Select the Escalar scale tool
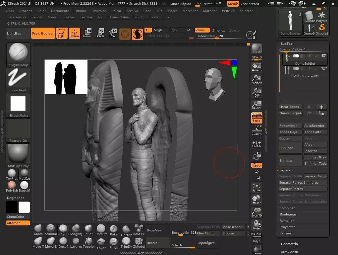The width and height of the screenshot is (338, 255). pos(100,33)
